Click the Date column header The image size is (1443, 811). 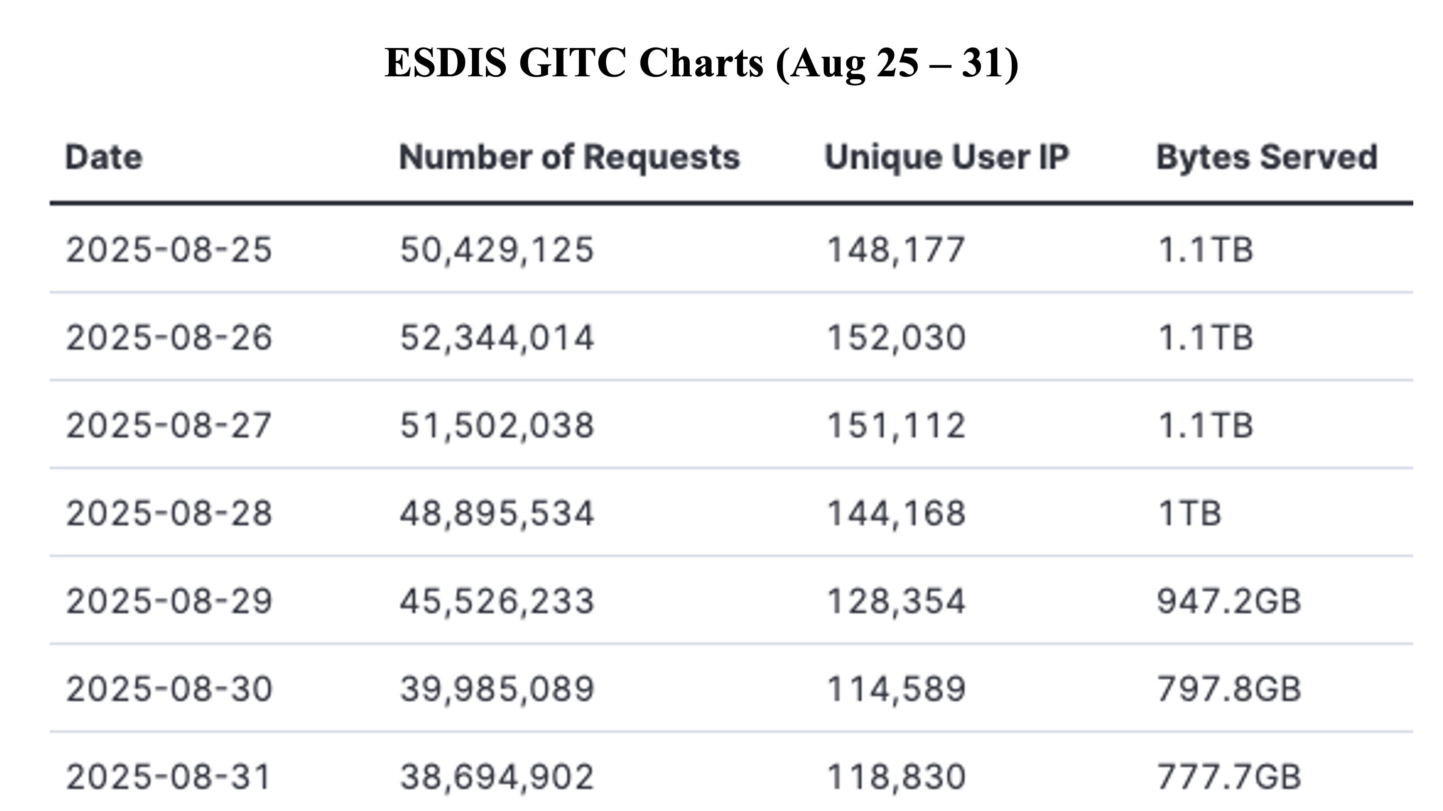click(x=104, y=157)
